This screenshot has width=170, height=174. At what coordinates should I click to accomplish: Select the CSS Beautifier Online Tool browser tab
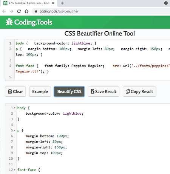coord(29,3)
